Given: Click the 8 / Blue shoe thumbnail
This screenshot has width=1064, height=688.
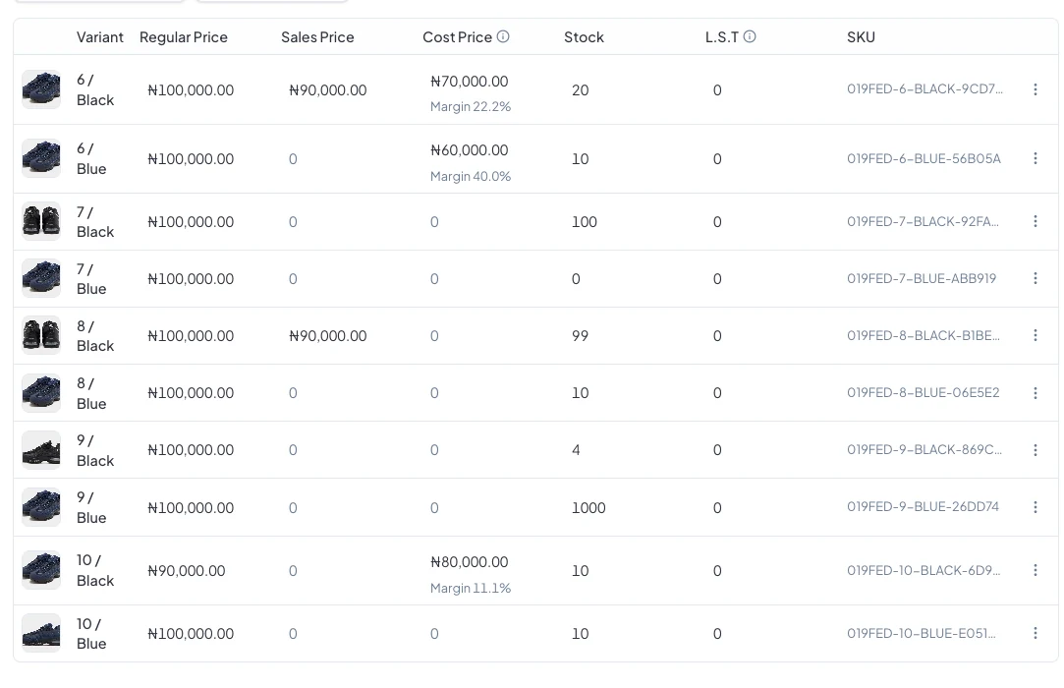Looking at the screenshot, I should tap(41, 393).
